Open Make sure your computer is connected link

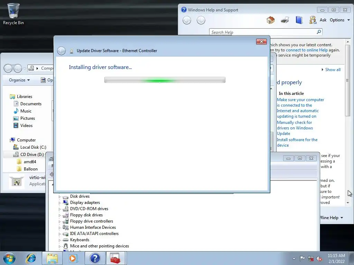300,108
